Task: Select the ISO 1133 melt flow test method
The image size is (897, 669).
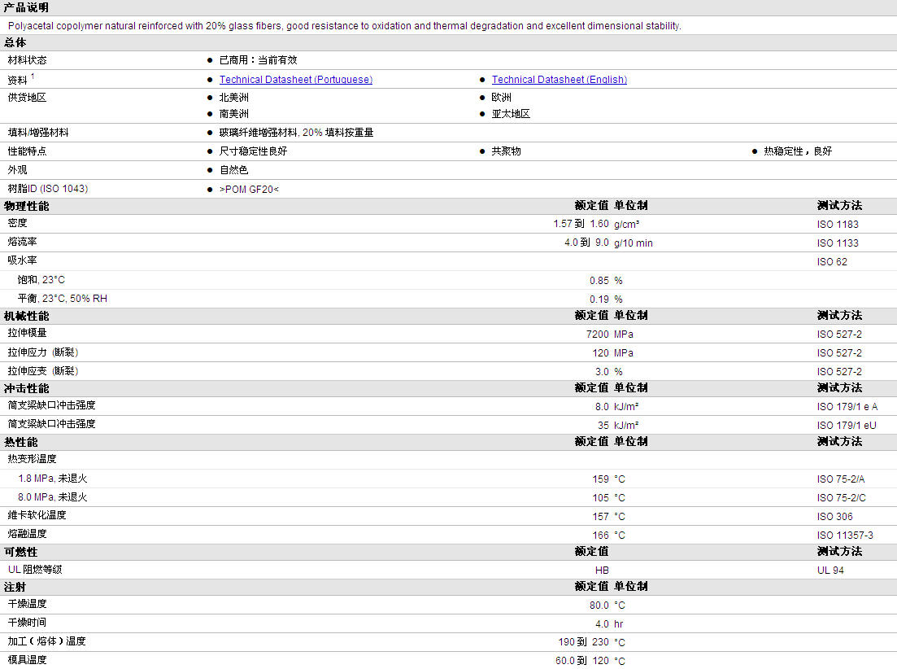Action: click(x=838, y=243)
